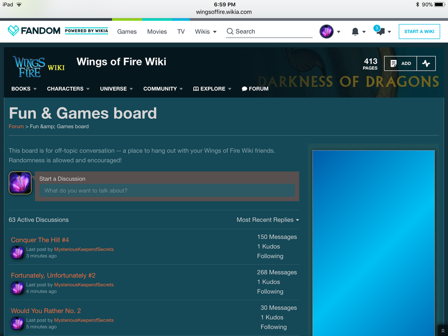Image resolution: width=448 pixels, height=336 pixels.
Task: Click the wiki activity pulse icon
Action: (426, 63)
